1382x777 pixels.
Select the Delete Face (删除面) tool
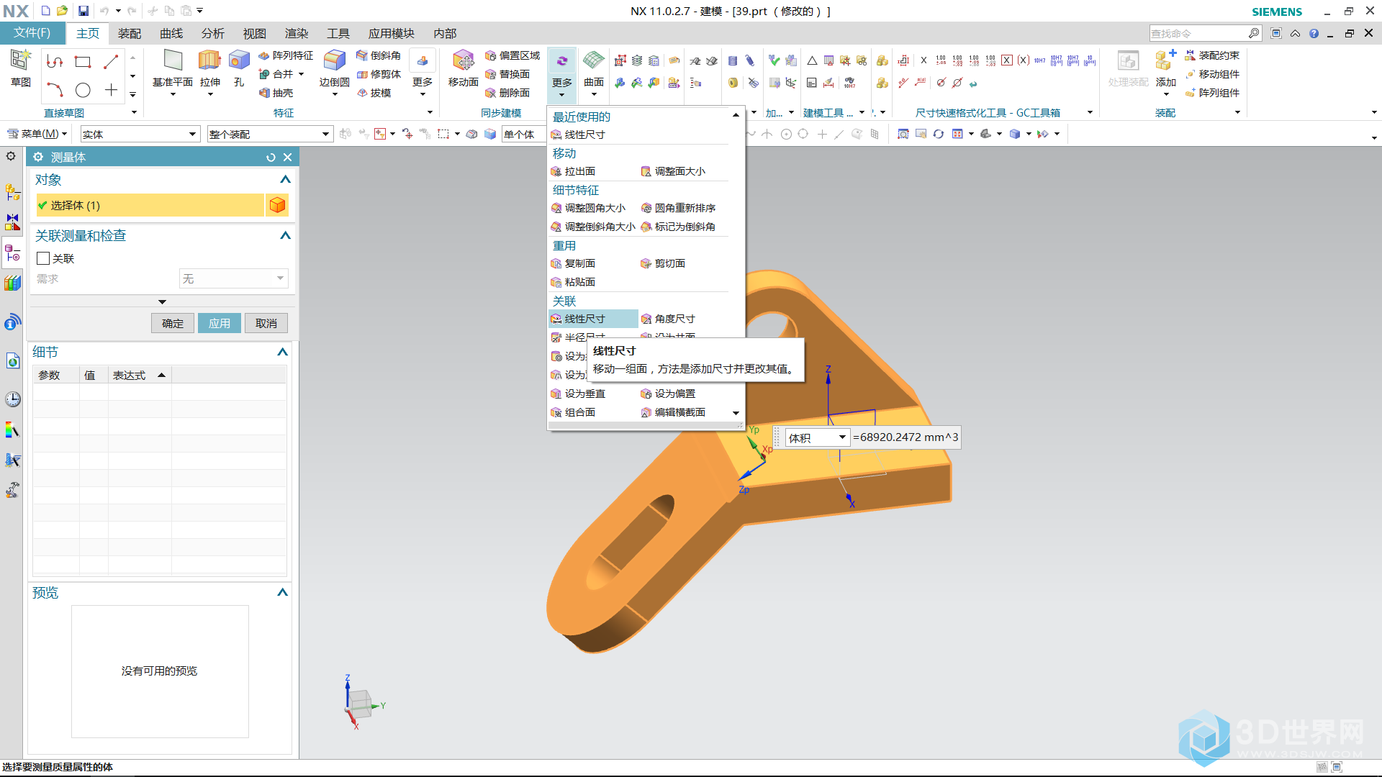(x=507, y=93)
